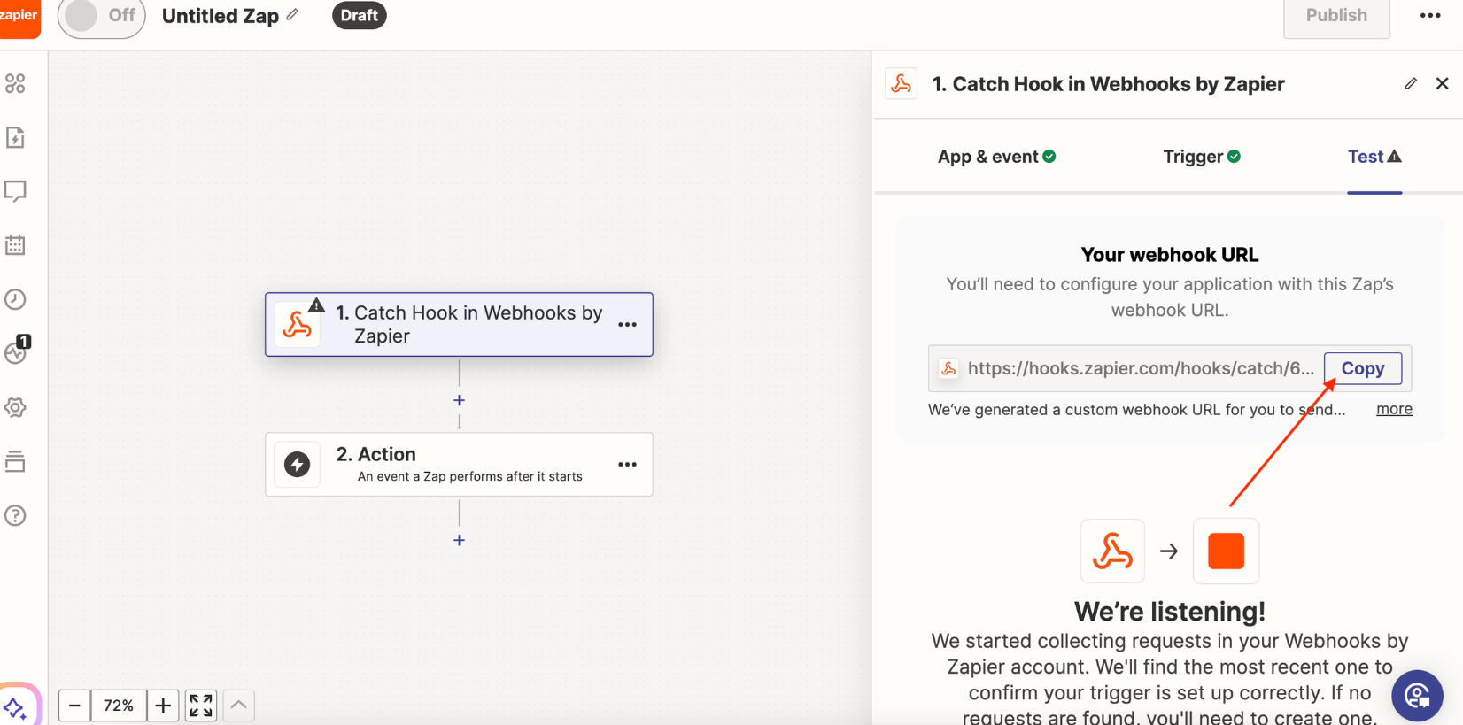Click the 'more' link under webhook URL

[x=1394, y=409]
